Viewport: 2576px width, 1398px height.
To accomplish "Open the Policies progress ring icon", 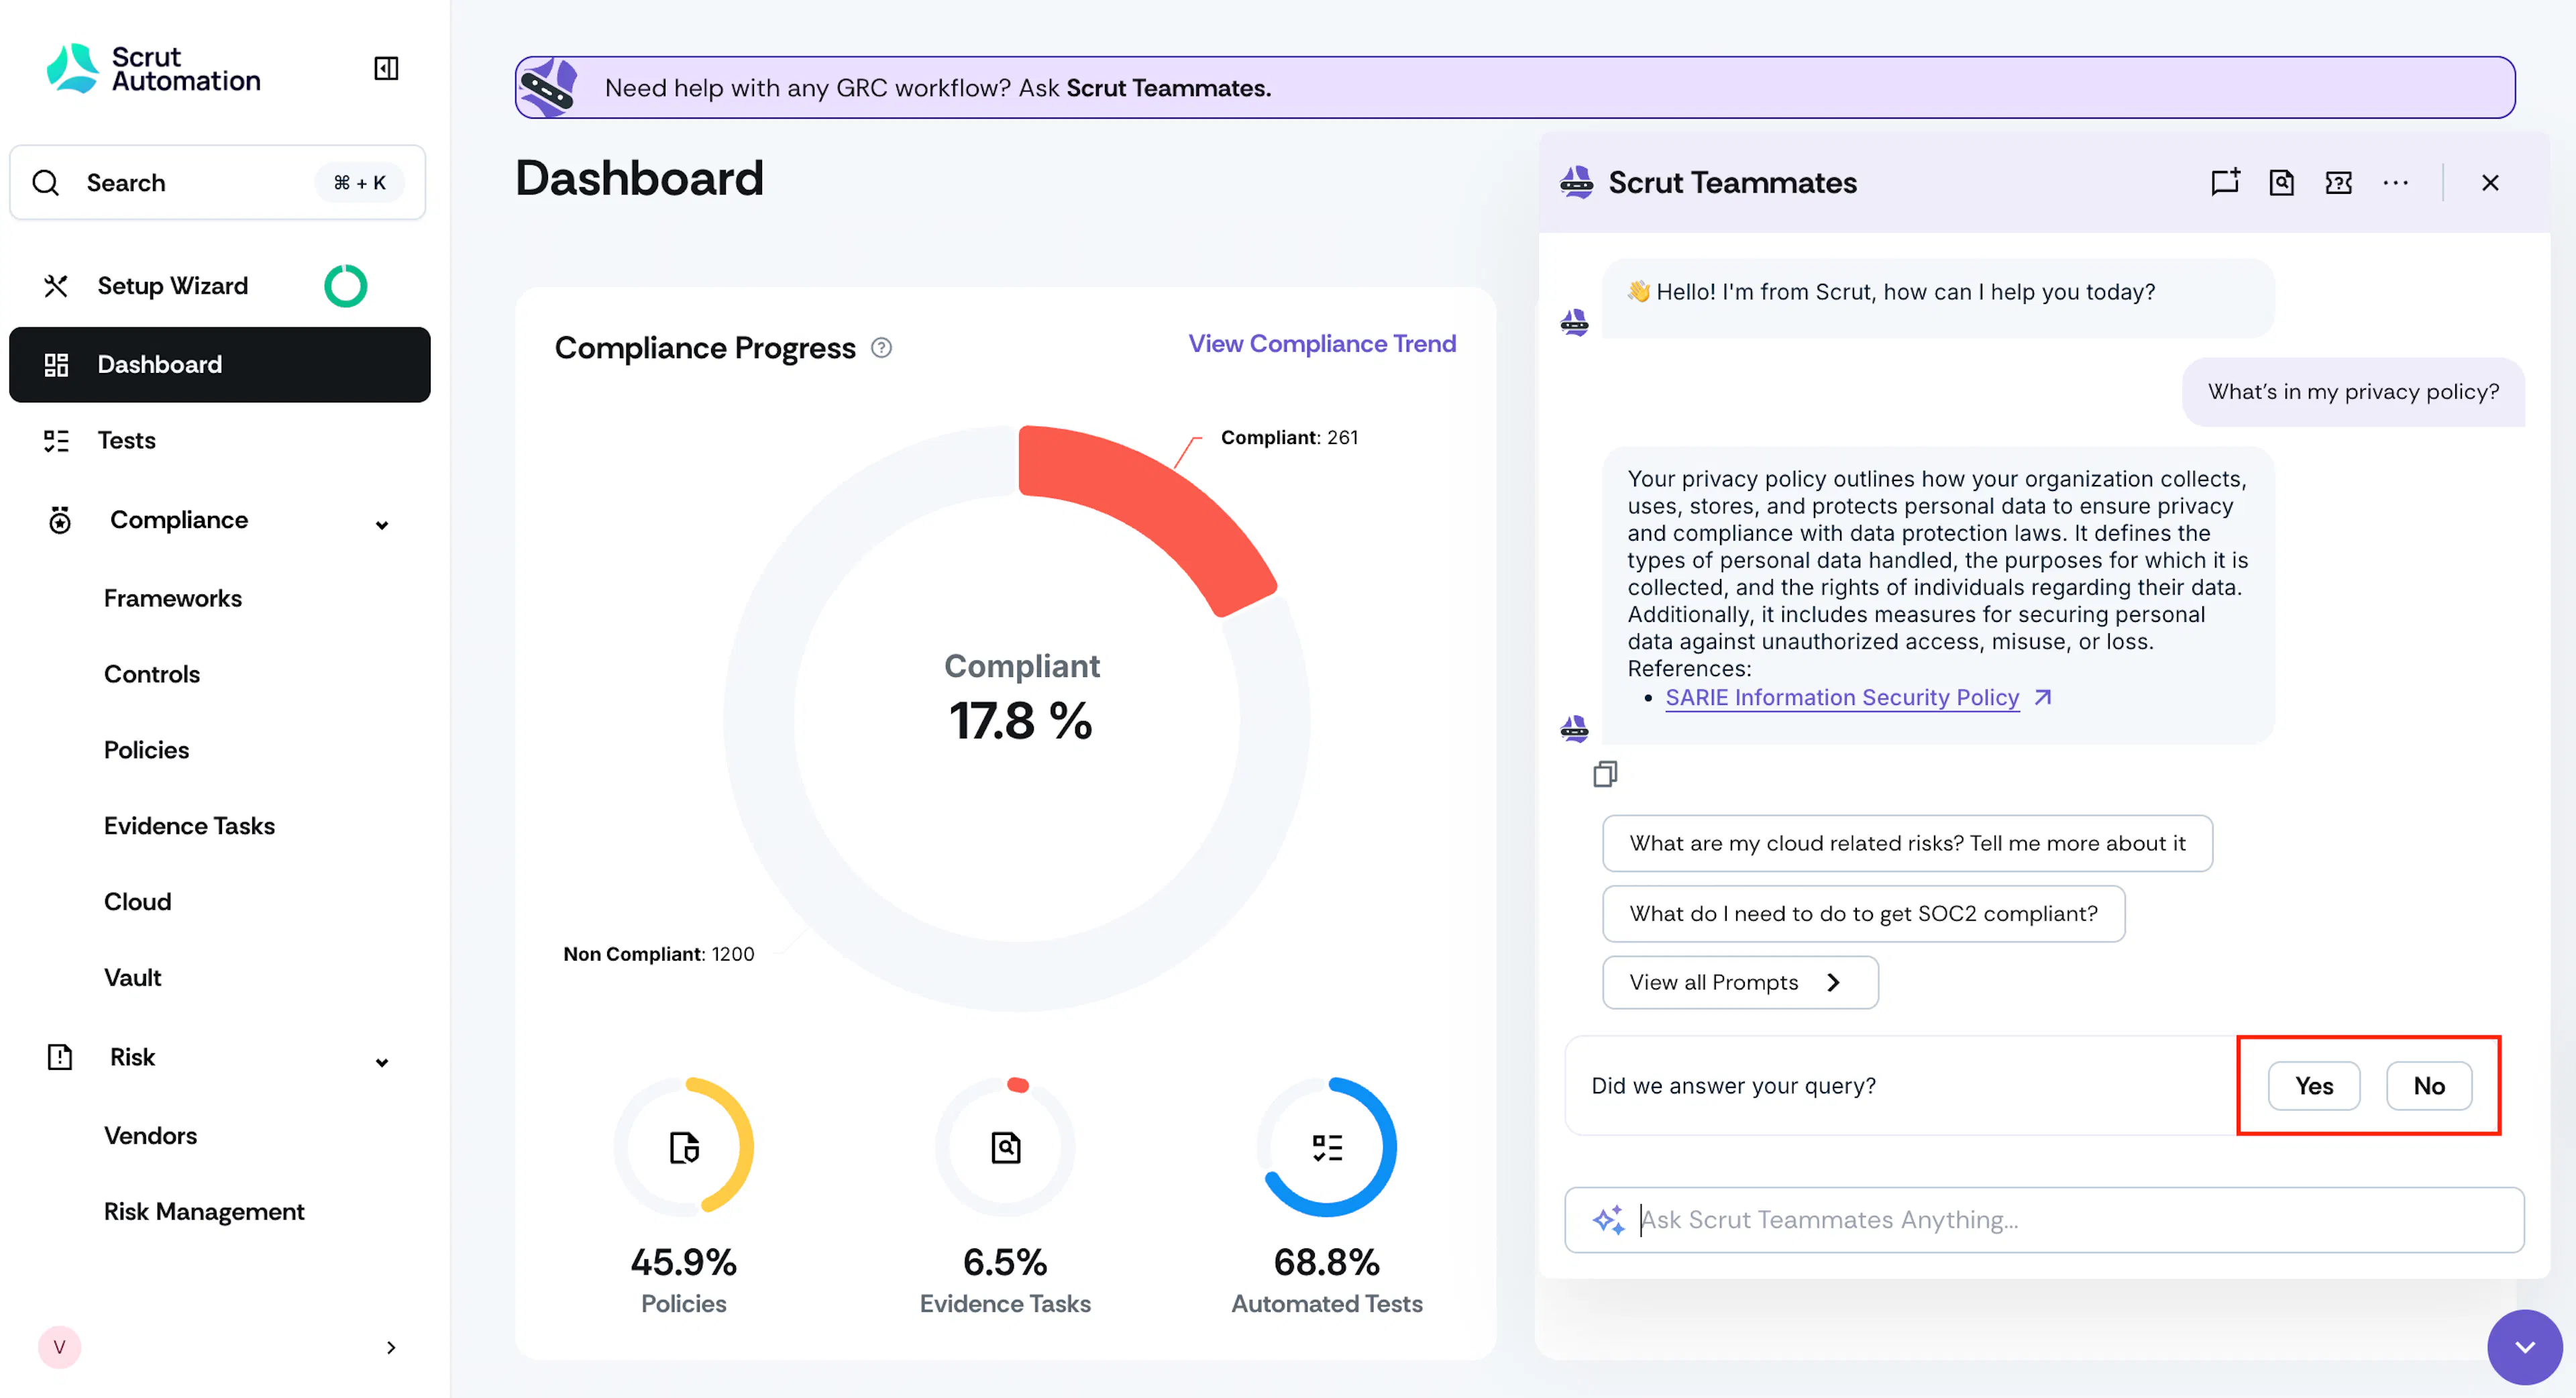I will pyautogui.click(x=684, y=1146).
